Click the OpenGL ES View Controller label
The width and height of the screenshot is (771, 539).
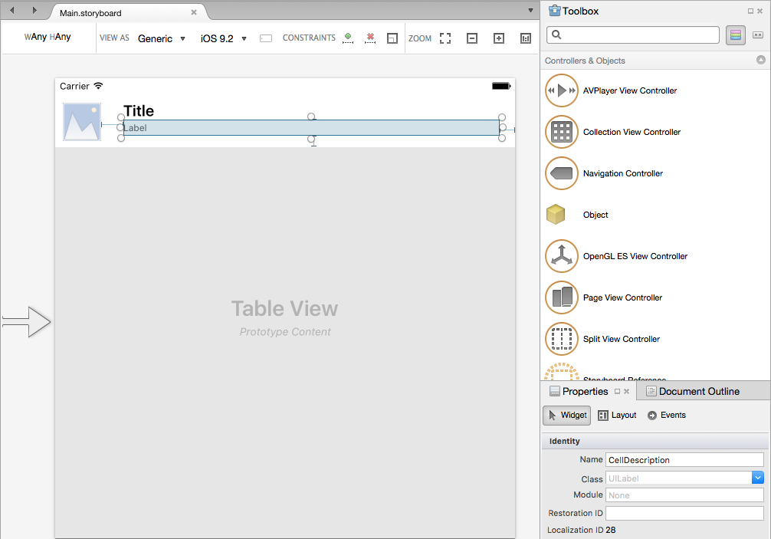coord(635,256)
